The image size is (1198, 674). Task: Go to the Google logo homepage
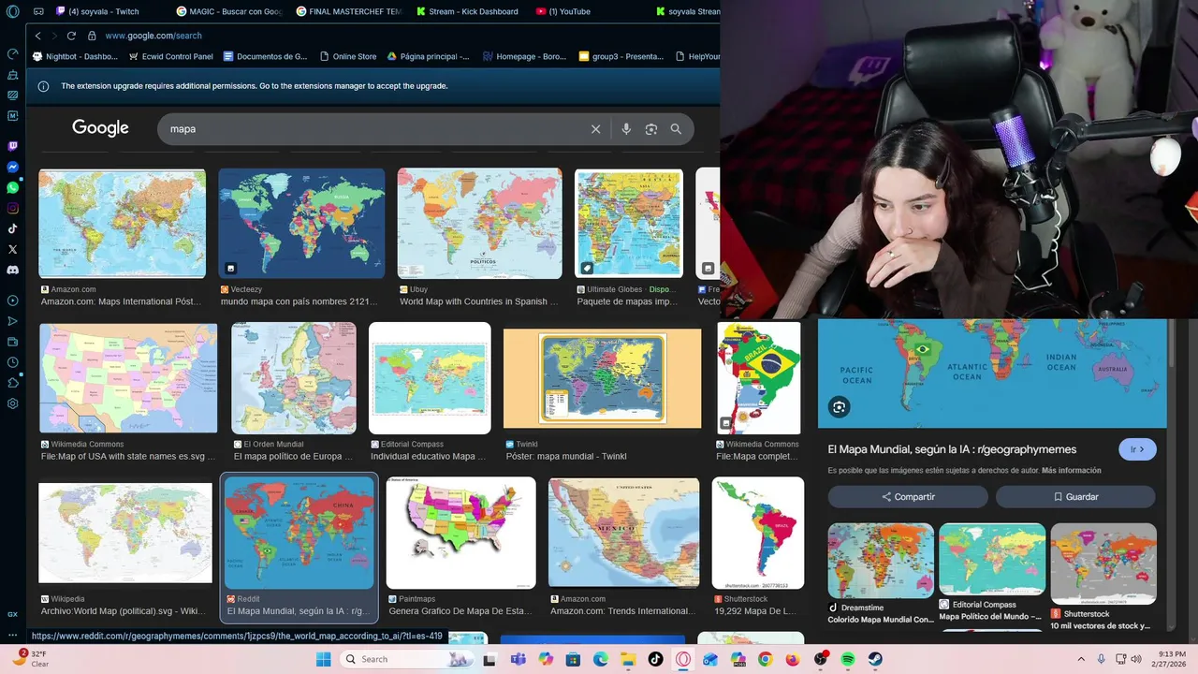100,128
